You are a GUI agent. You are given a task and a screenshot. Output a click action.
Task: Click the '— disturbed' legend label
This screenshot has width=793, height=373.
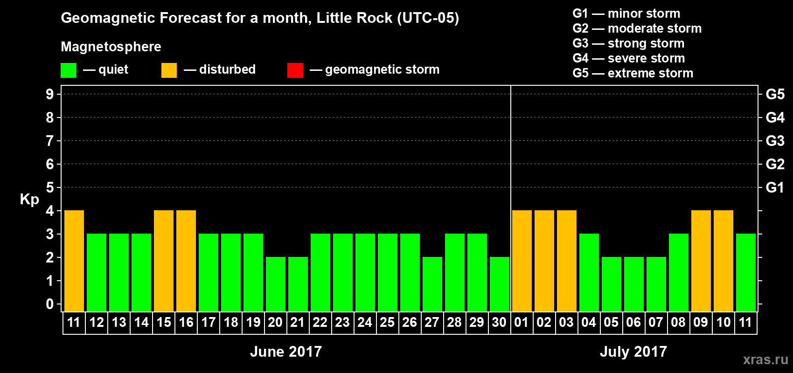(220, 69)
